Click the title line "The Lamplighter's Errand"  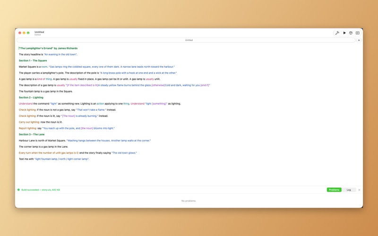[48, 48]
